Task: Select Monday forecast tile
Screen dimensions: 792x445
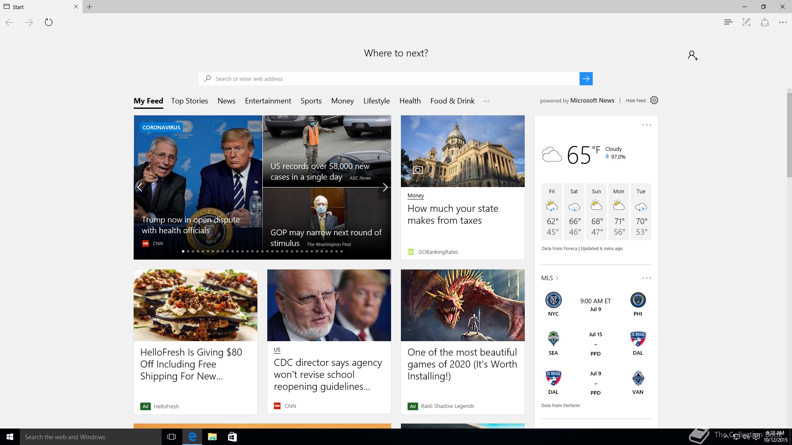Action: tap(619, 212)
